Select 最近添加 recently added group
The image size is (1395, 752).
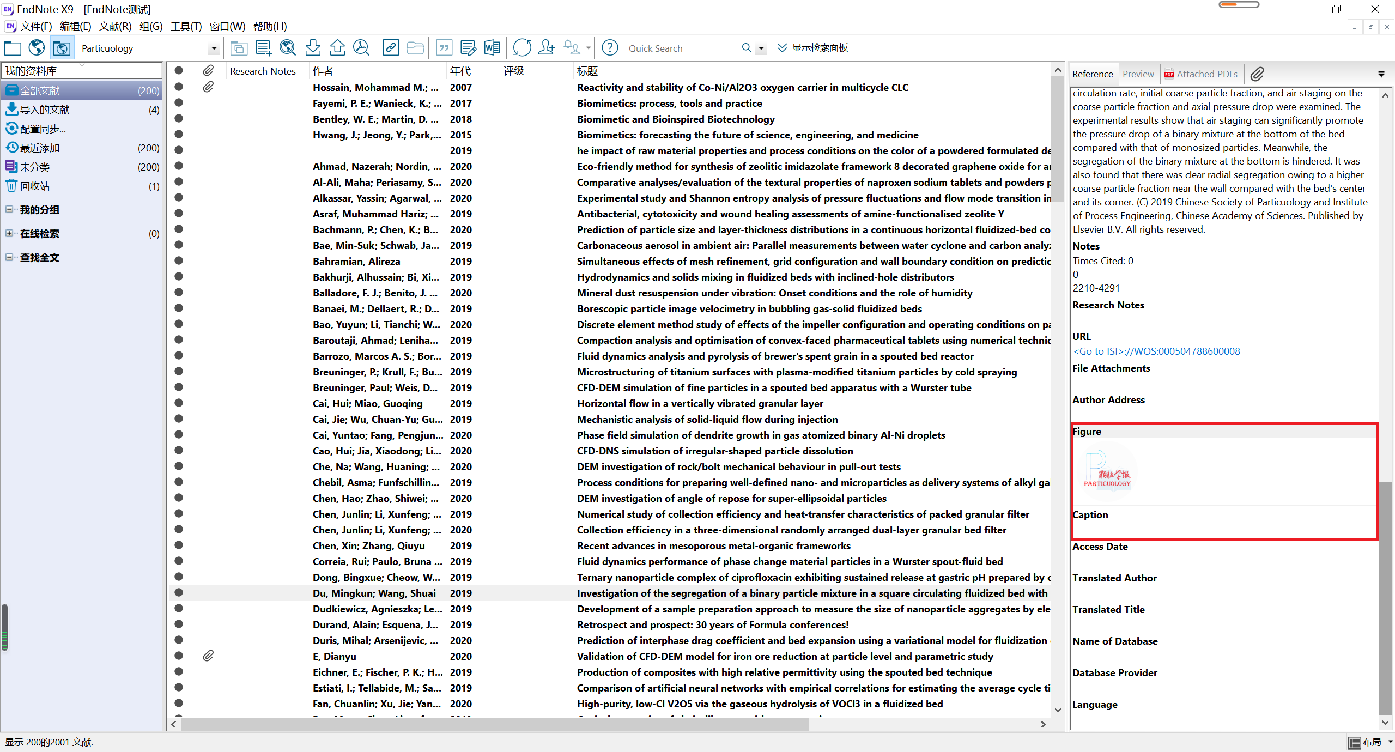click(x=82, y=148)
